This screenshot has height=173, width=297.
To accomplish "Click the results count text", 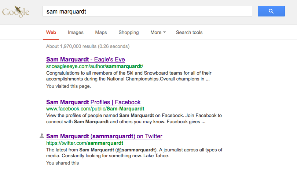I will click(88, 46).
